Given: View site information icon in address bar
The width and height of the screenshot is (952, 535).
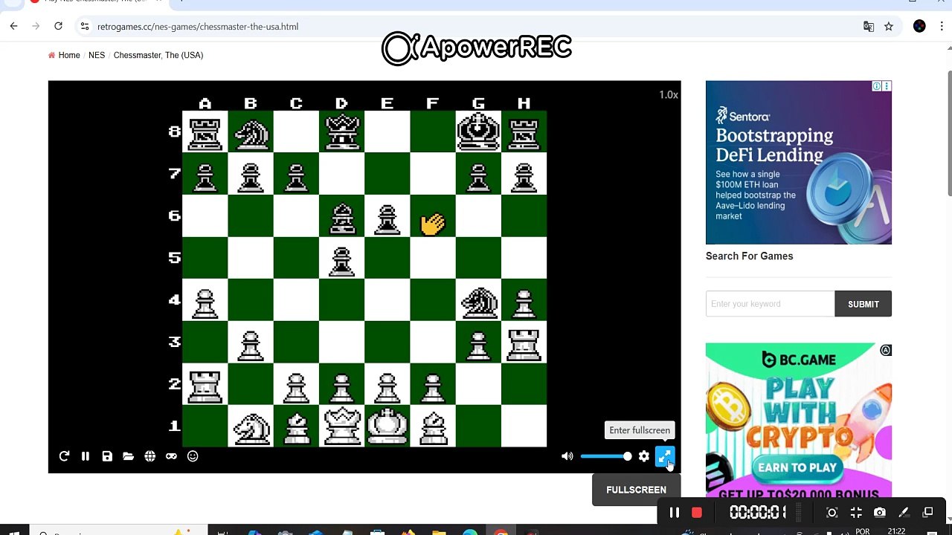Looking at the screenshot, I should coord(85,26).
